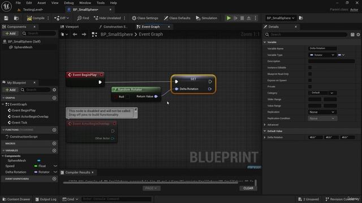Image resolution: width=362 pixels, height=203 pixels.
Task: Open the Edit menu
Action: tap(29, 3)
